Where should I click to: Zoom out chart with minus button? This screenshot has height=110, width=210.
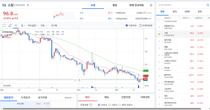75,80
